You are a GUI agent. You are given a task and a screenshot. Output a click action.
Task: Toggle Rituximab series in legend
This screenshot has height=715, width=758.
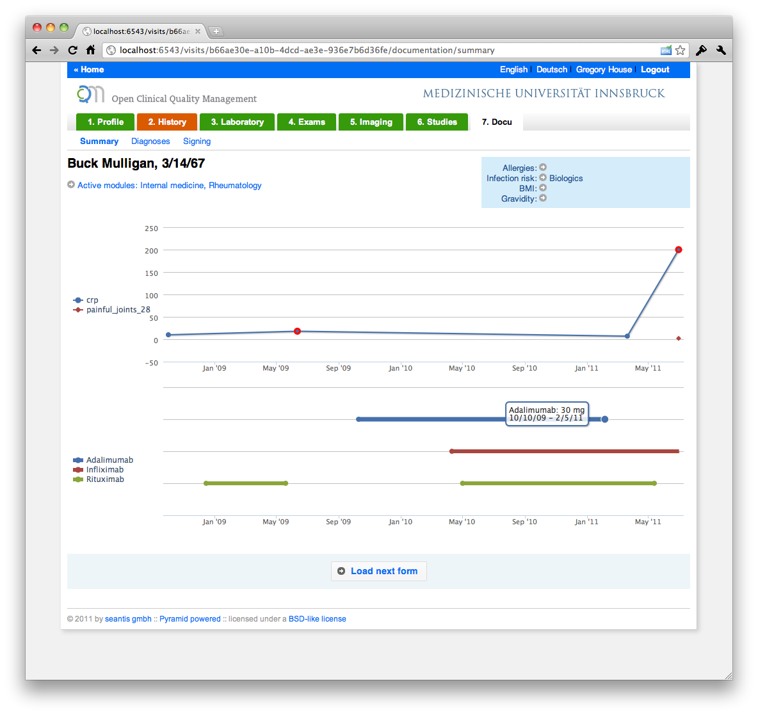click(x=98, y=479)
